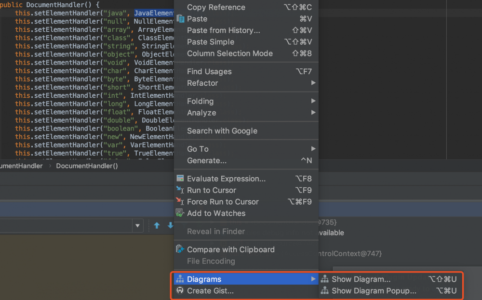Open the Show Diagram... submenu entry
Viewport: 482px width, 300px height.
[x=361, y=279]
